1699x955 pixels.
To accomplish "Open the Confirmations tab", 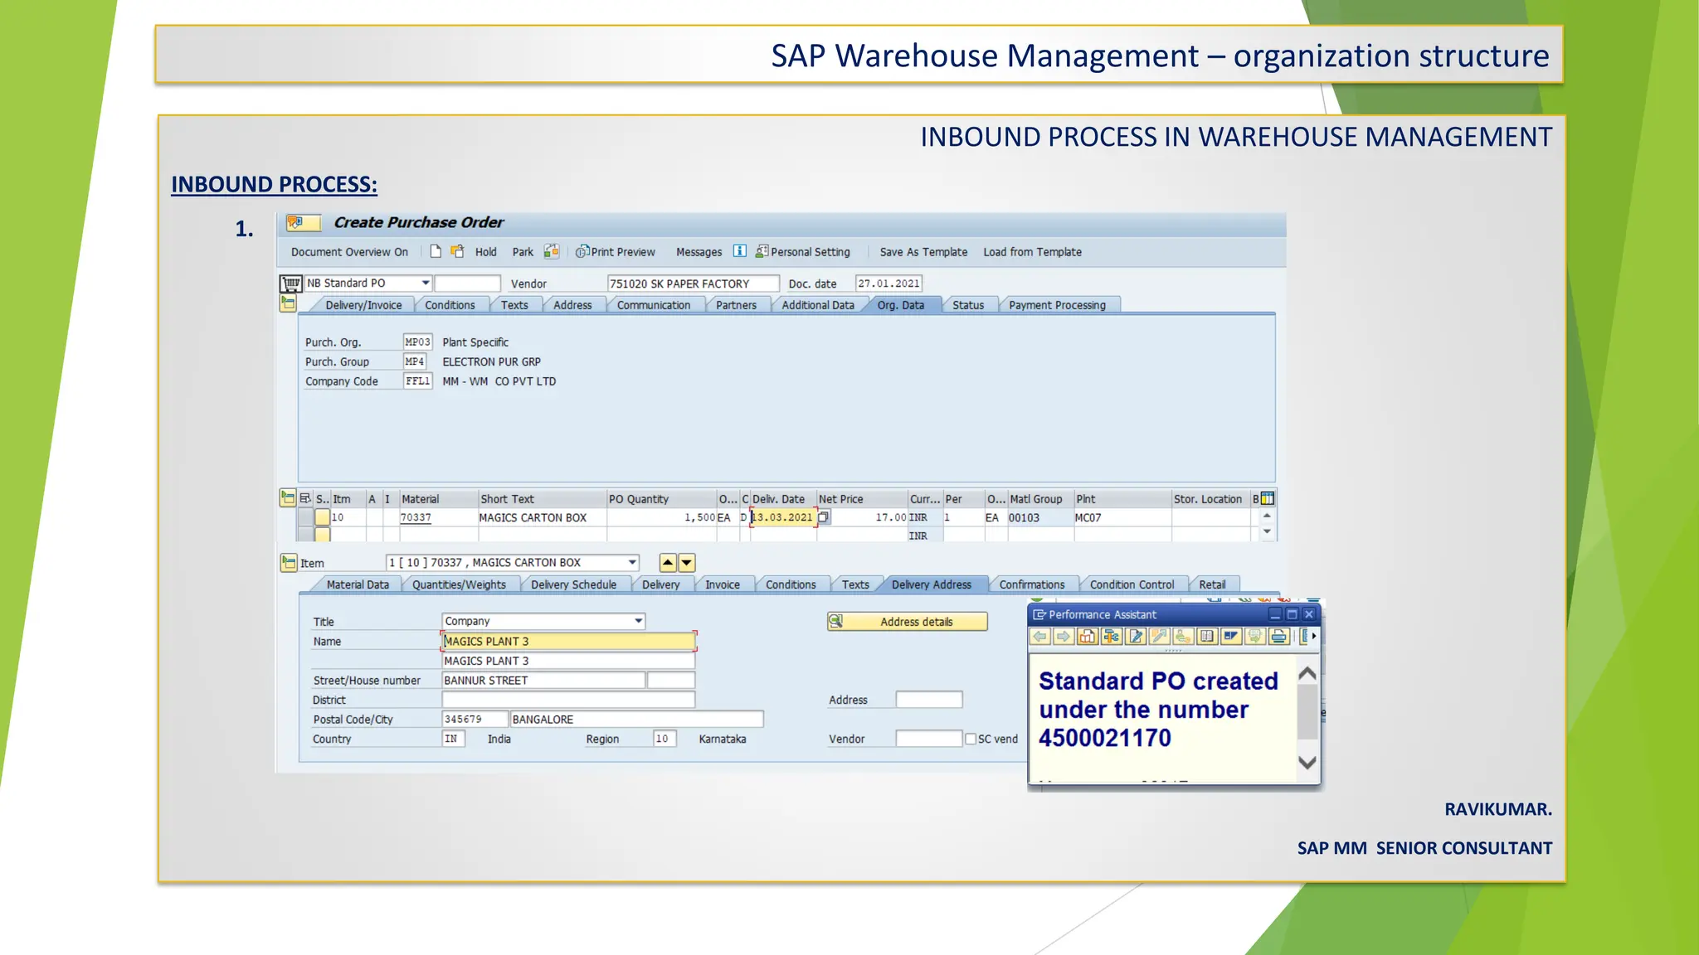I will pos(1032,584).
